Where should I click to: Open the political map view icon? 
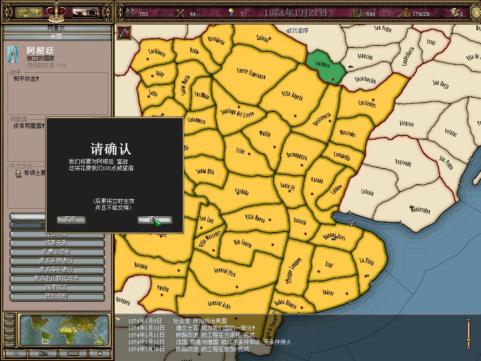(x=29, y=13)
